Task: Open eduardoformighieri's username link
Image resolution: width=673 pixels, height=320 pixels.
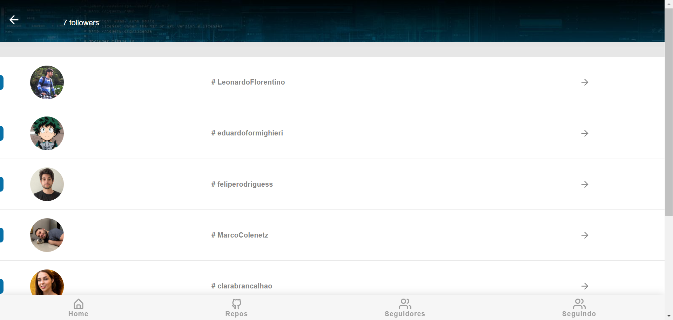Action: click(247, 133)
